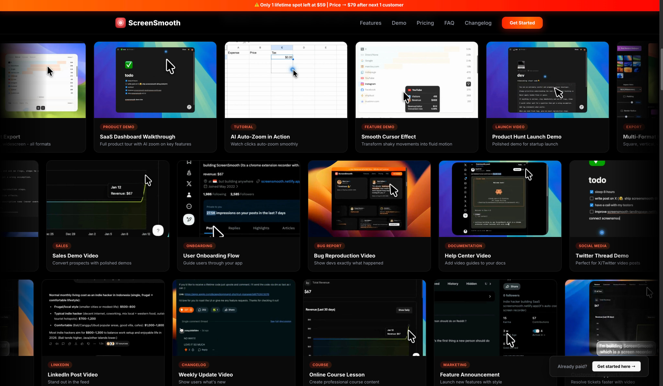Click 'Smooth Cursor Effect' title
Viewport: 663px width, 386px height.
(x=388, y=137)
